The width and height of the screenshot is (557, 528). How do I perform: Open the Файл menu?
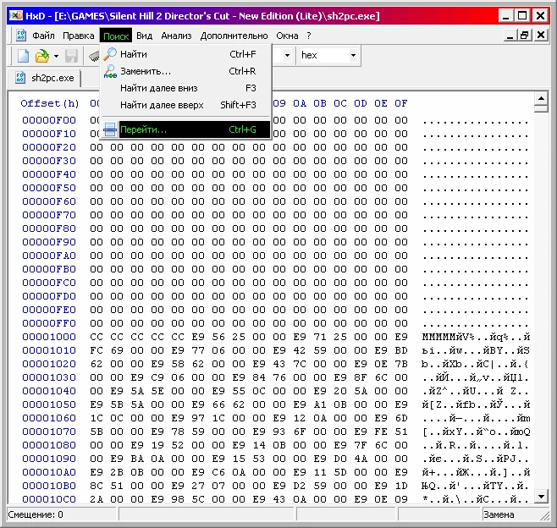tap(43, 36)
